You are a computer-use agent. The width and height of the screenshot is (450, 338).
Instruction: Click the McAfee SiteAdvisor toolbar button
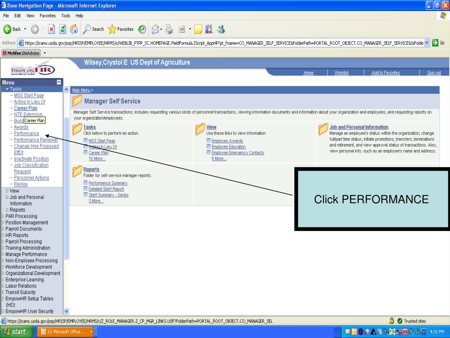[x=21, y=53]
